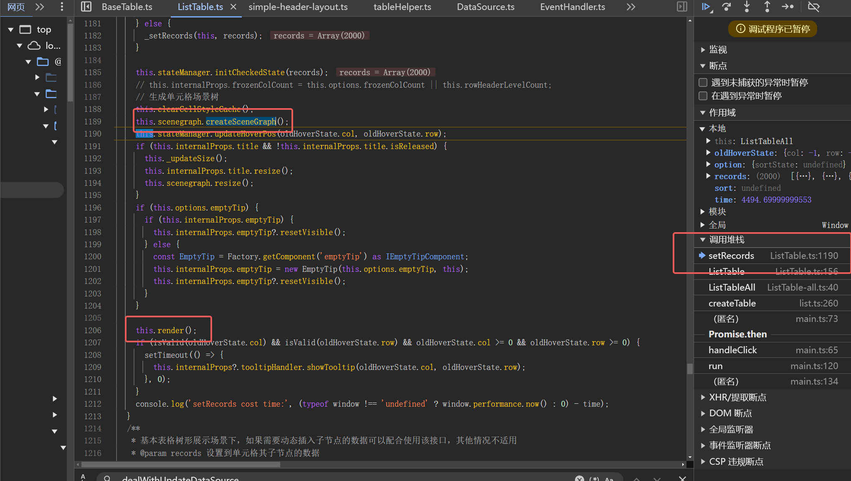Deactivate breakpoints with the crossed-out tag icon
Image resolution: width=851 pixels, height=481 pixels.
(x=813, y=7)
